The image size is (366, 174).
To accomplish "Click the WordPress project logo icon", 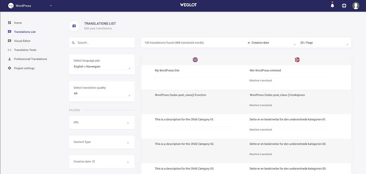I will (x=11, y=6).
